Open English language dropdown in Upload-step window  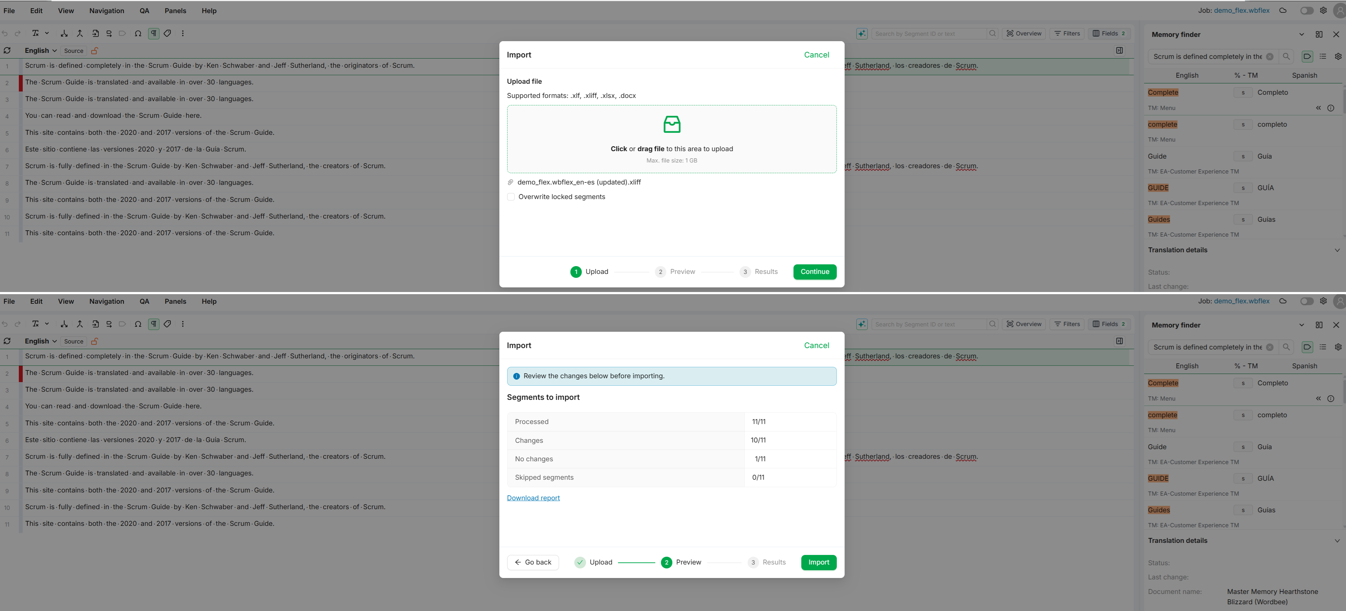pos(41,51)
